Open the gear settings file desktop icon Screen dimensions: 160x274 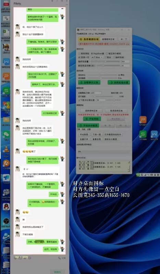pyautogui.click(x=6, y=18)
